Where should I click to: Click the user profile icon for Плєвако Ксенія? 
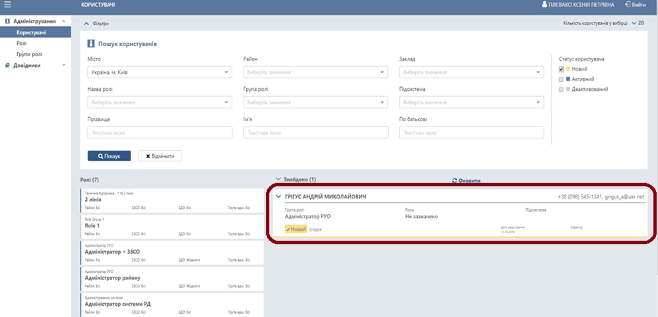coord(544,5)
